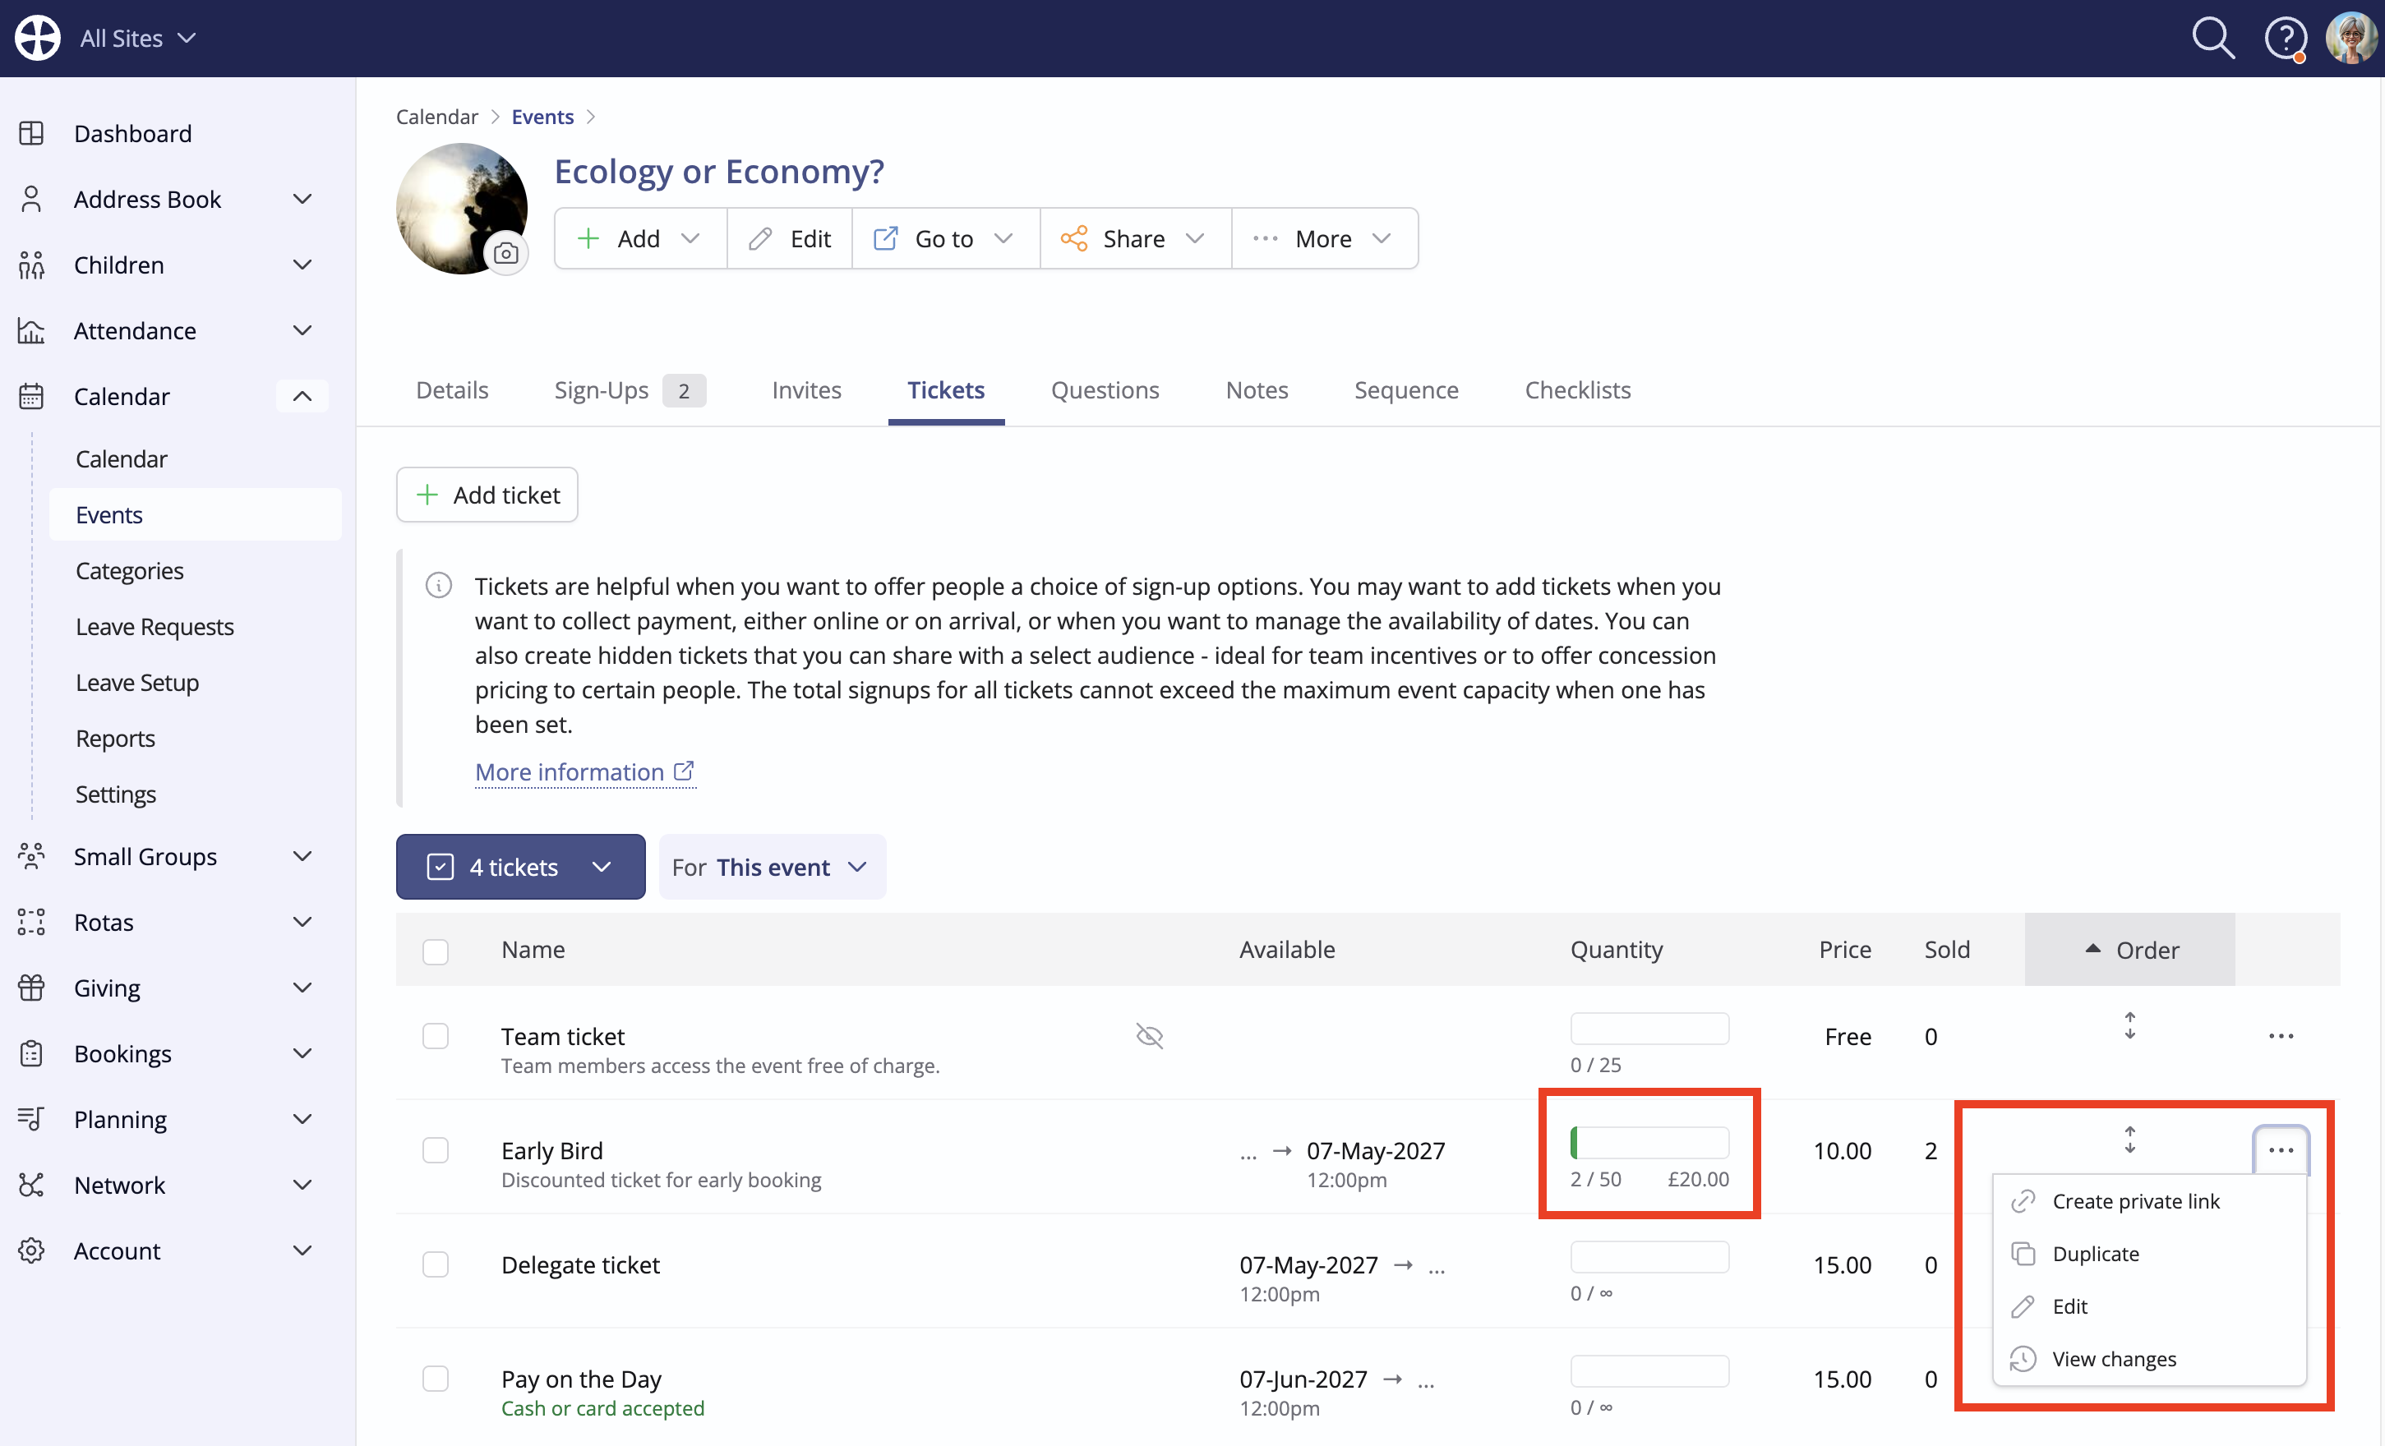The height and width of the screenshot is (1446, 2385).
Task: Switch to the Details tab
Action: point(452,390)
